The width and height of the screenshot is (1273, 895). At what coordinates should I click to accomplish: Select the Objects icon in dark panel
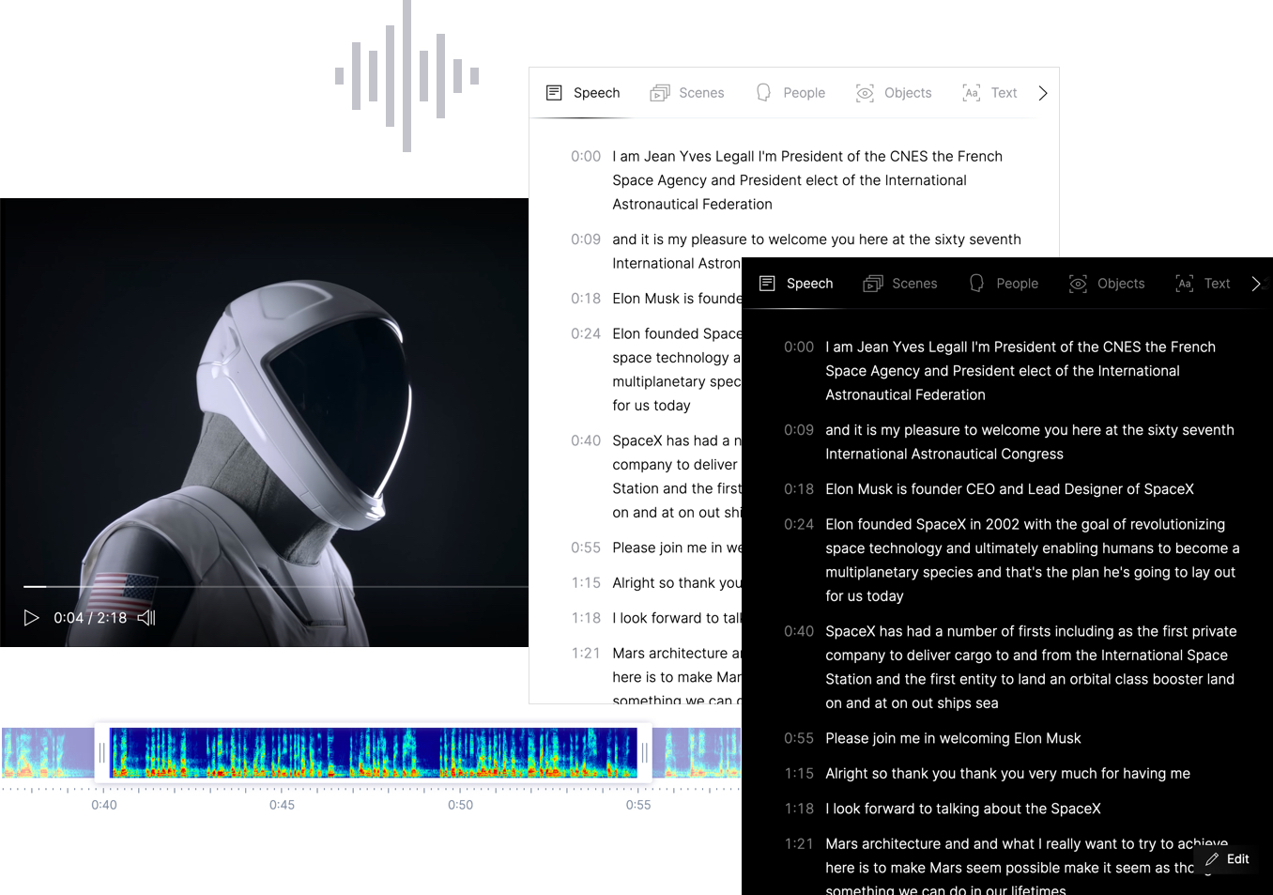point(1078,284)
